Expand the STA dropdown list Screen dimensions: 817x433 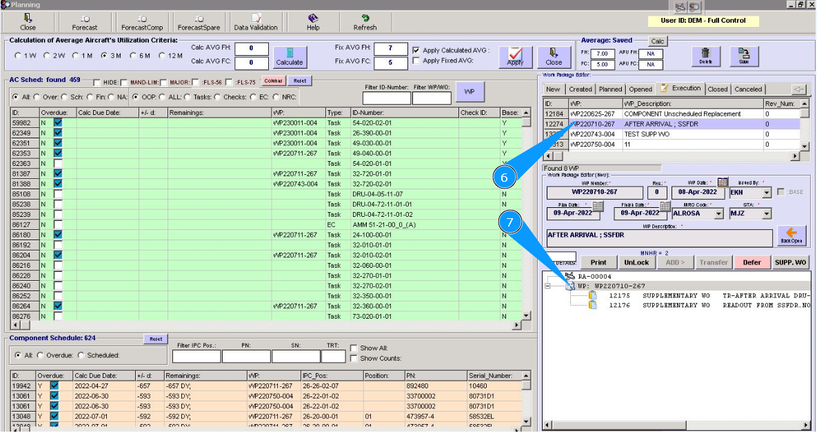[x=766, y=214]
